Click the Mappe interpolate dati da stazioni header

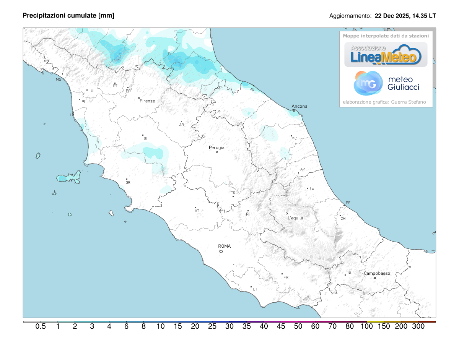click(386, 36)
